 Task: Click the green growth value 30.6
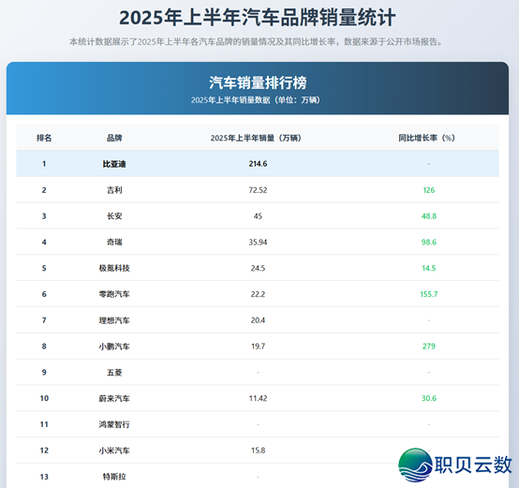[x=429, y=398]
